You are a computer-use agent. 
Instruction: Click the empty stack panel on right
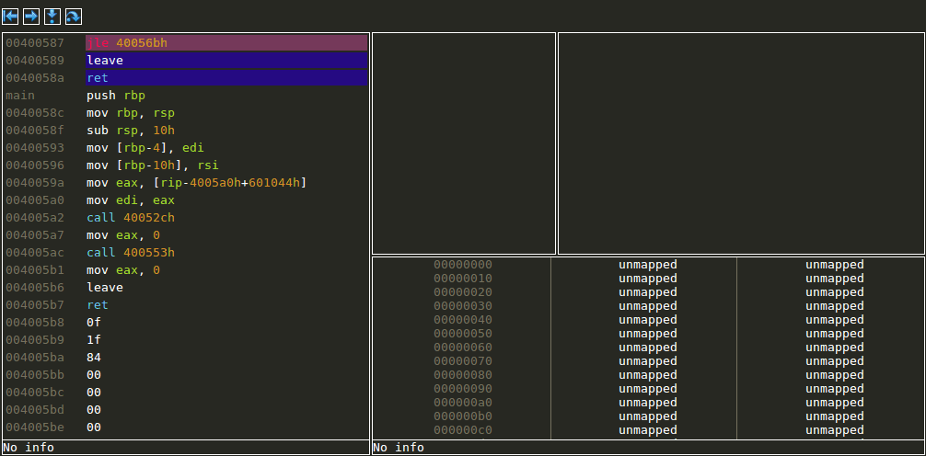[741, 143]
